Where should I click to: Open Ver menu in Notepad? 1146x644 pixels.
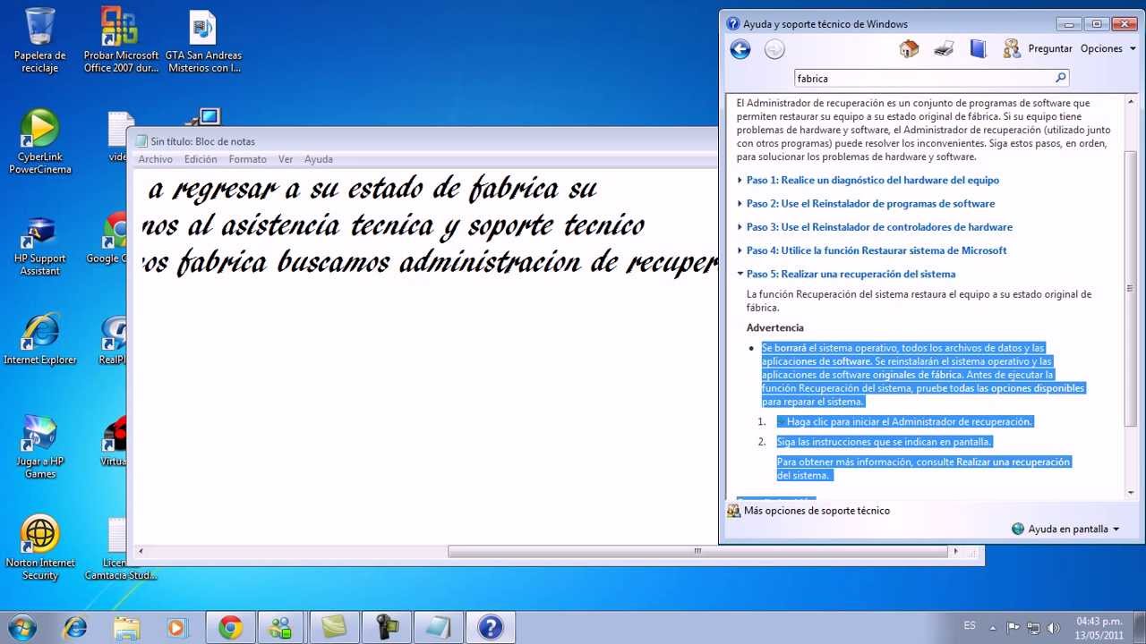click(286, 159)
